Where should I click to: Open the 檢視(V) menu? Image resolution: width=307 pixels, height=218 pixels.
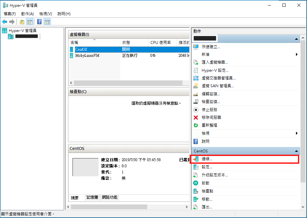(x=46, y=14)
